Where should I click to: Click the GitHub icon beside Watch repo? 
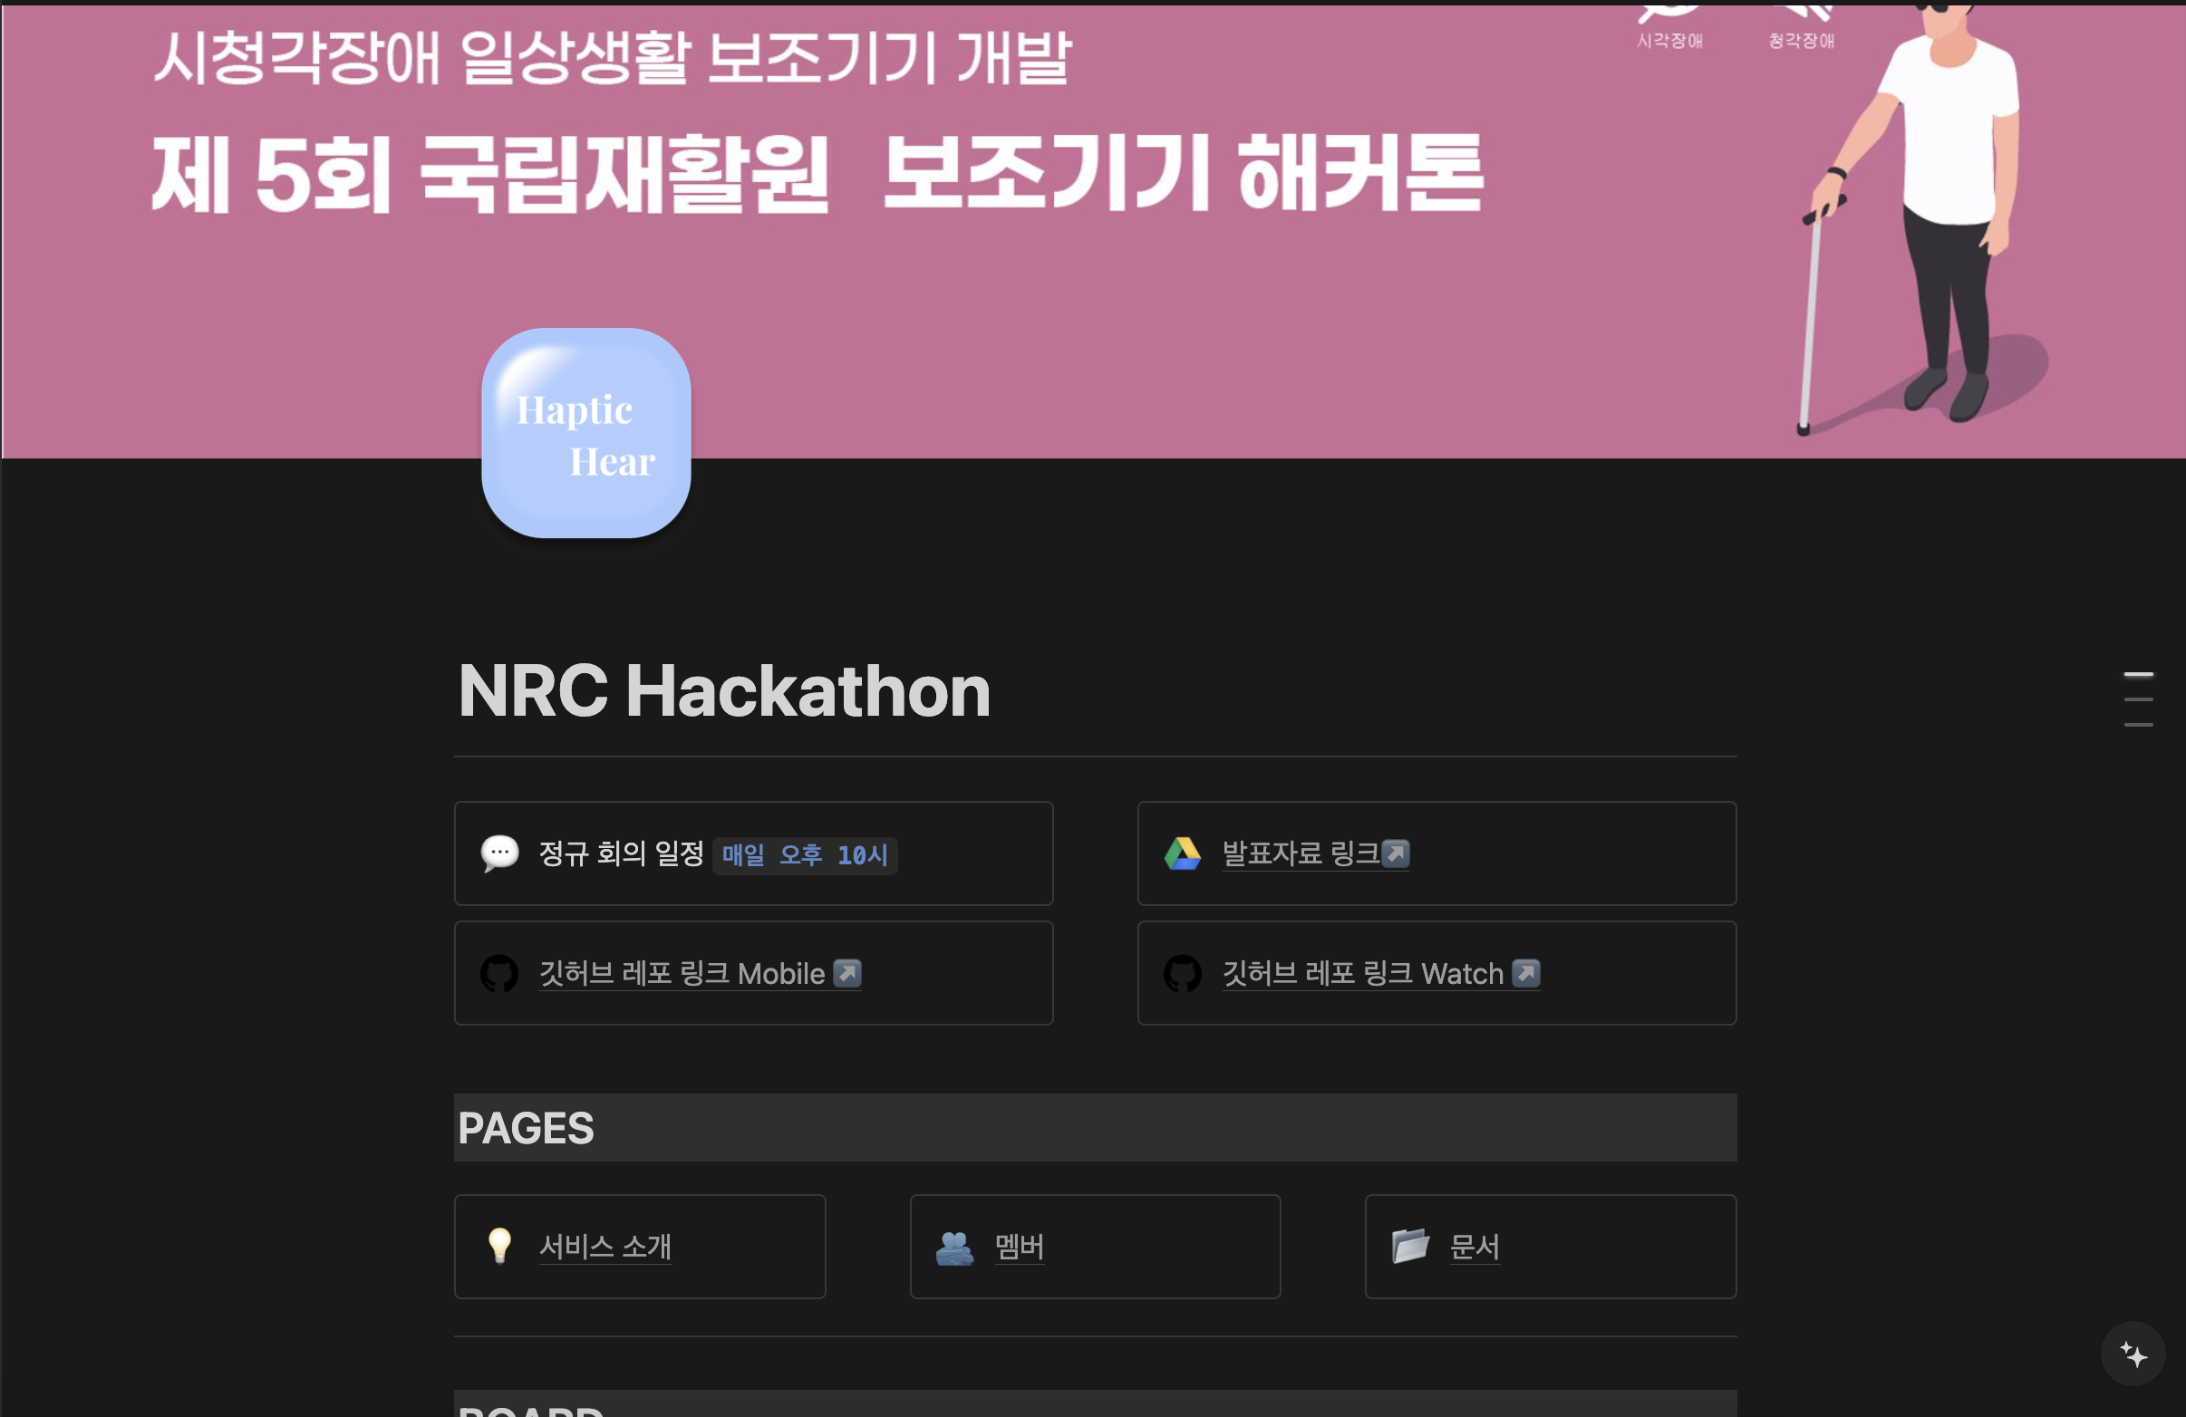(x=1182, y=973)
